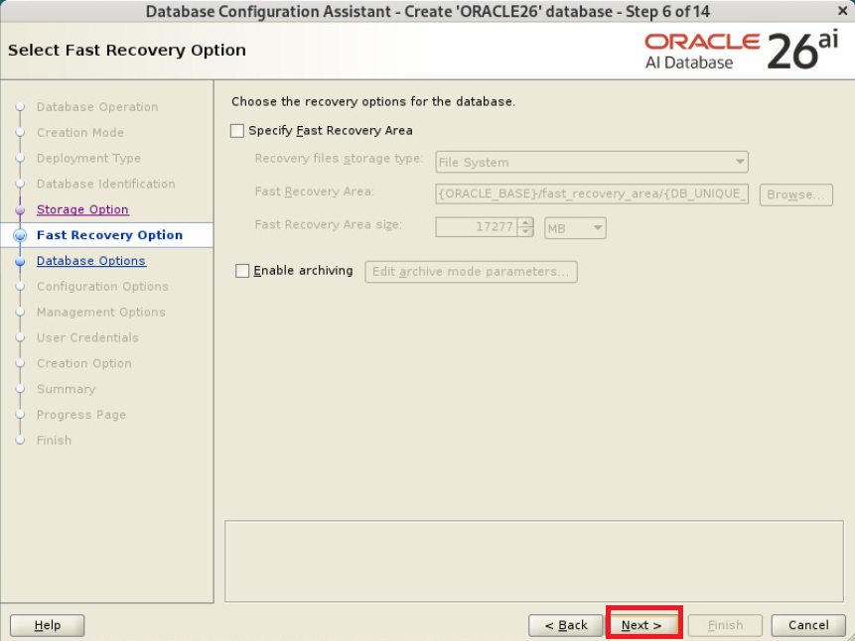Go to the Storage Option step link

pyautogui.click(x=82, y=209)
